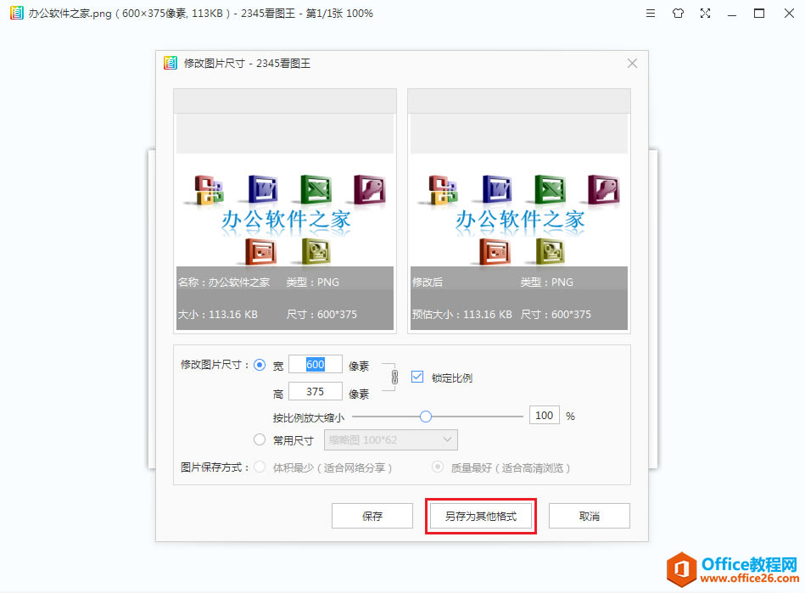Close the 2345看图王 main window
This screenshot has width=805, height=593.
pyautogui.click(x=789, y=14)
